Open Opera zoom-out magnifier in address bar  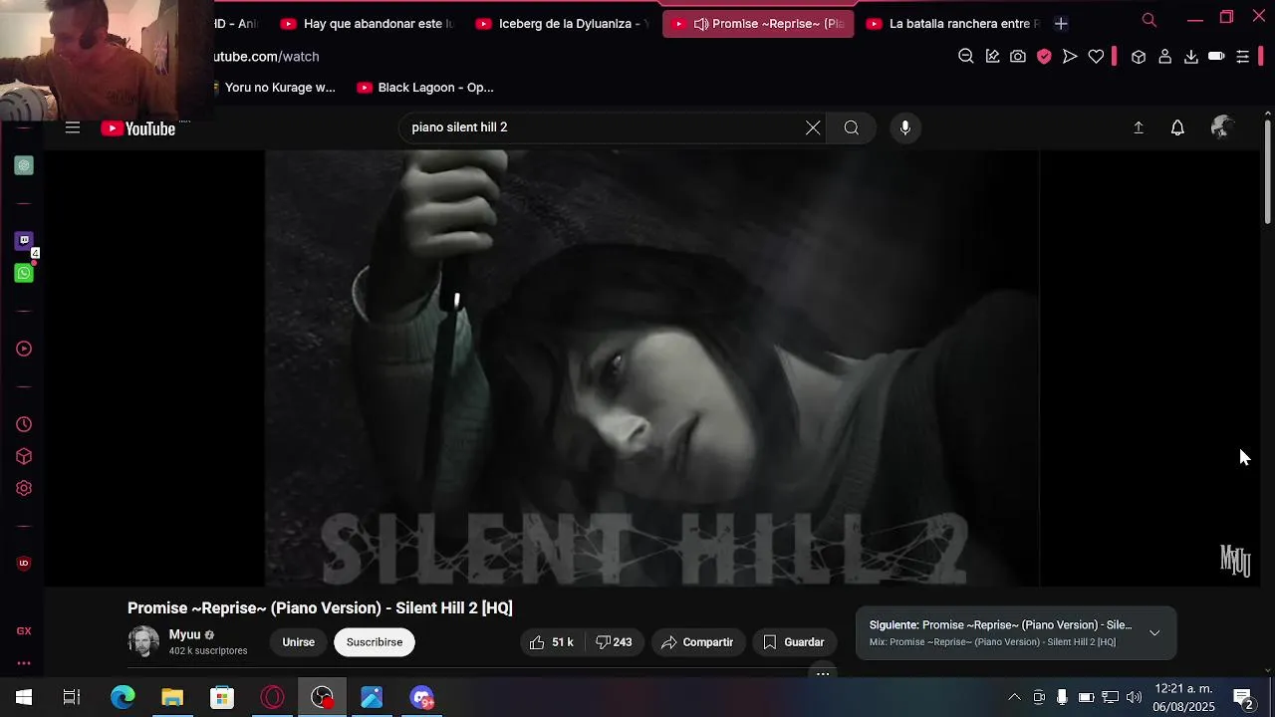[965, 57]
